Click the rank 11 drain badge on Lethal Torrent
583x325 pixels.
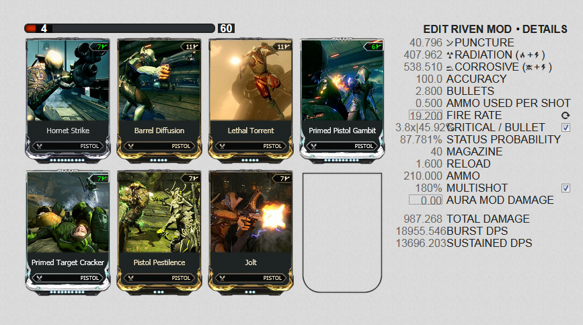pyautogui.click(x=282, y=47)
